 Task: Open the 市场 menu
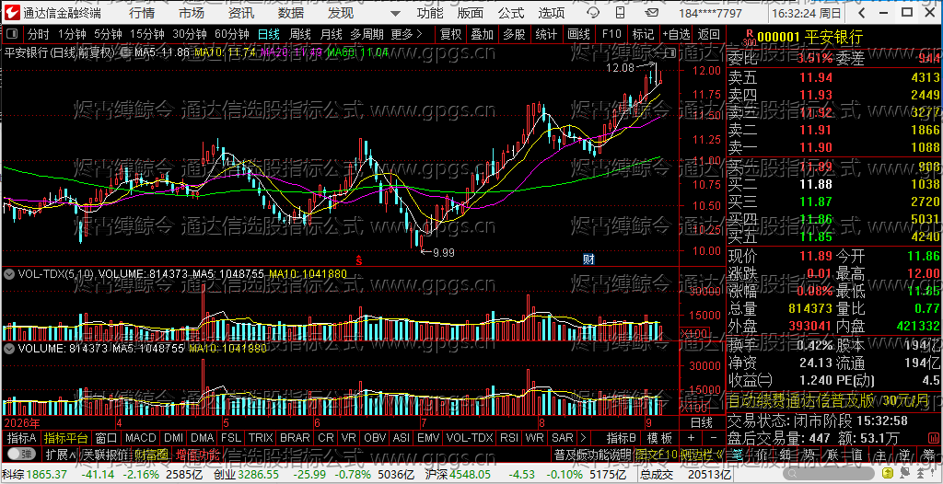pos(192,13)
